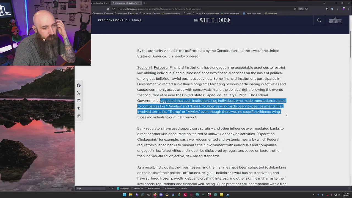Open the Stream Tools bookmarks folder
Screen dimensions: 352x198
point(121,13)
